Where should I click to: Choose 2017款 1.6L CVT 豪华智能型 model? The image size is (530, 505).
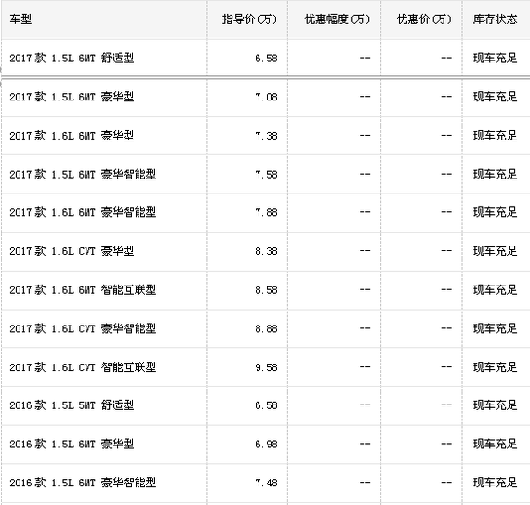click(x=83, y=328)
